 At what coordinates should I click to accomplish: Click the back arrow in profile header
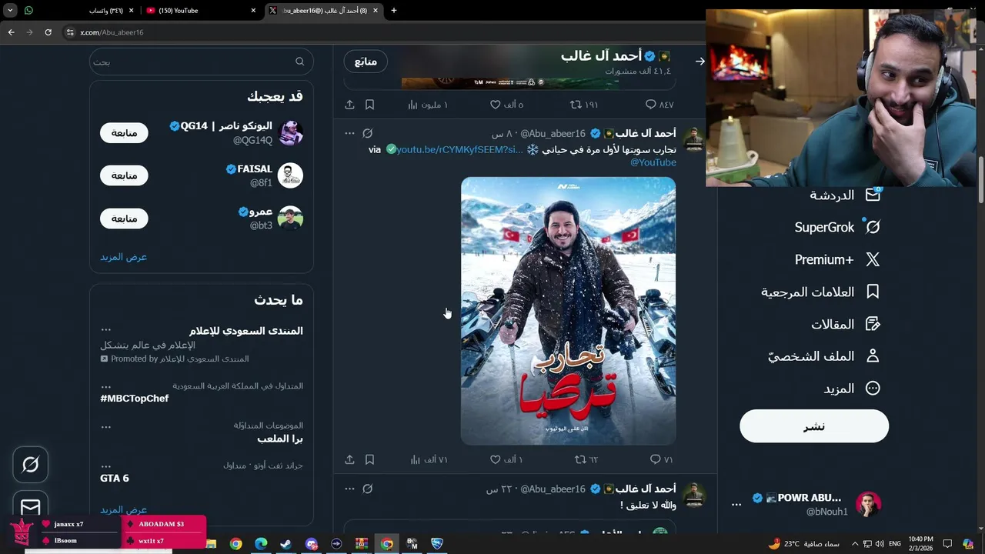coord(700,62)
